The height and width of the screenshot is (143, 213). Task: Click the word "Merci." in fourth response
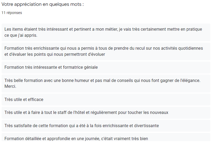point(10,86)
